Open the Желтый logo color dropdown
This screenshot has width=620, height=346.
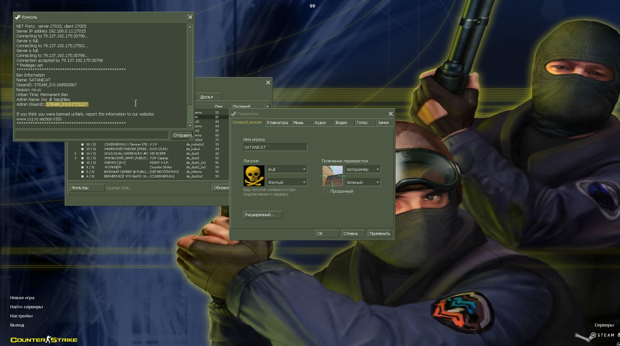[304, 182]
